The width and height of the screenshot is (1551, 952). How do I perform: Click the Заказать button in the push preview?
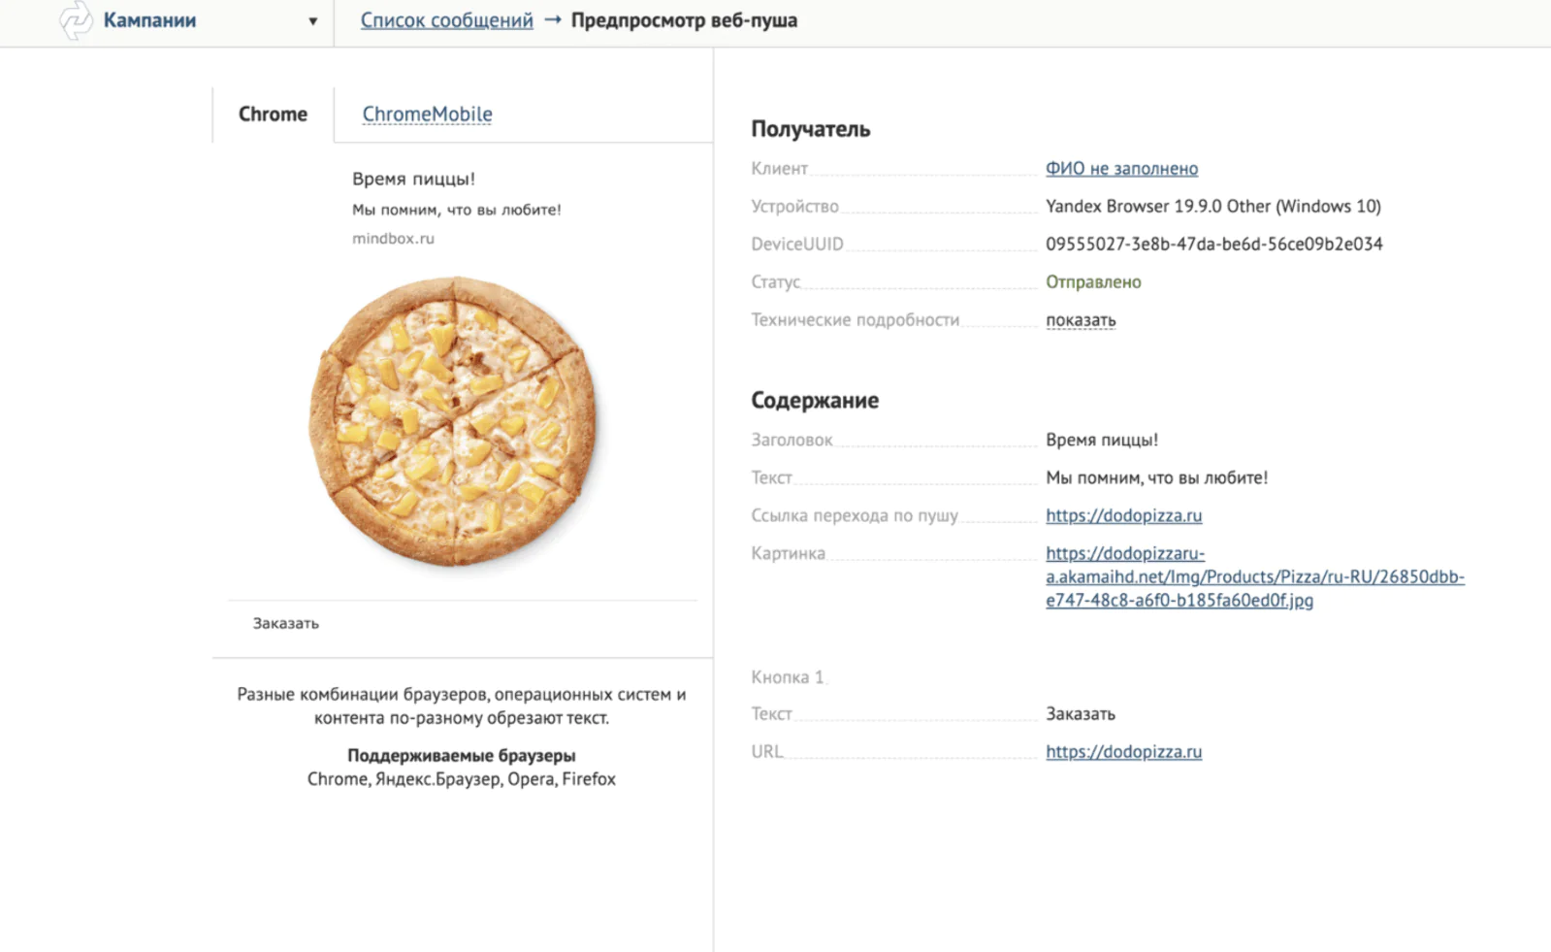(285, 624)
